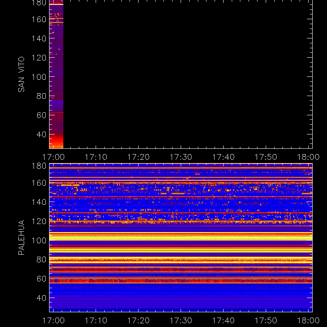The image size is (327, 327).
Task: Click 17:50 time label under SAN VITO plot
Action: (x=266, y=157)
